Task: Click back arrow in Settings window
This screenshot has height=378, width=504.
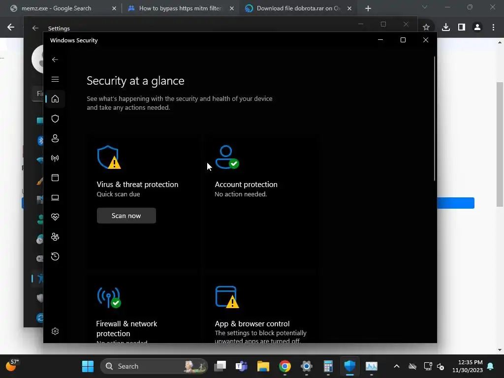Action: point(35,28)
